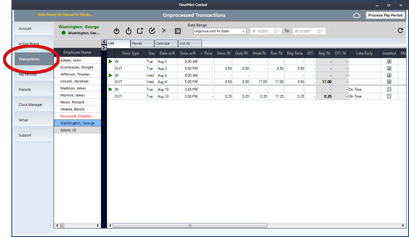
Task: Click the cloud sync icon
Action: tap(356, 15)
